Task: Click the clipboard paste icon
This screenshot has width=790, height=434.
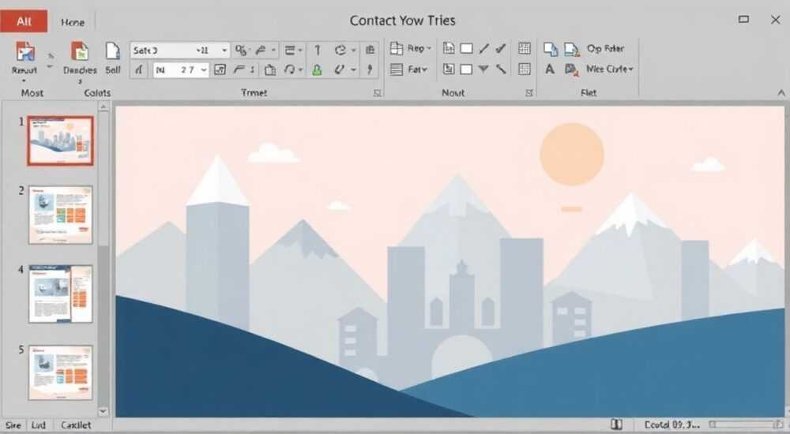Action: [x=270, y=69]
